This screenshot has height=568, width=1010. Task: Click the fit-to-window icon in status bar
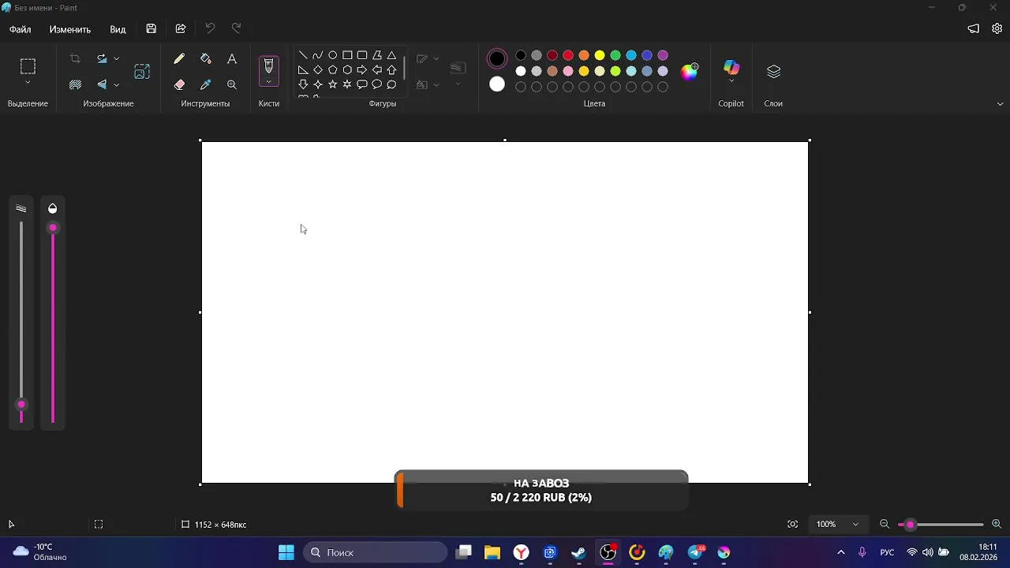792,524
